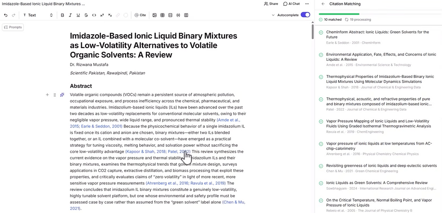
Task: Select Vapor pressure at low temperatures entry
Action: [378, 149]
